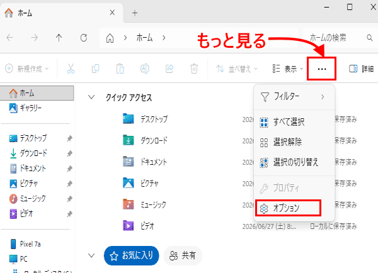The image size is (378, 273).
Task: Select PC in the navigation pane
Action: (x=18, y=259)
